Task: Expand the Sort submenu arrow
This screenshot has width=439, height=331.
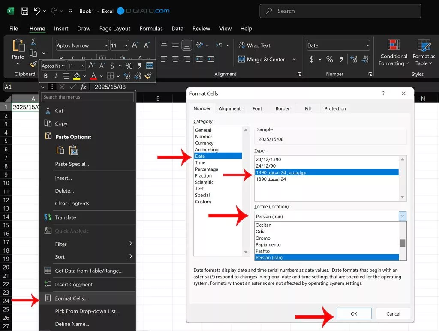Action: pos(131,256)
